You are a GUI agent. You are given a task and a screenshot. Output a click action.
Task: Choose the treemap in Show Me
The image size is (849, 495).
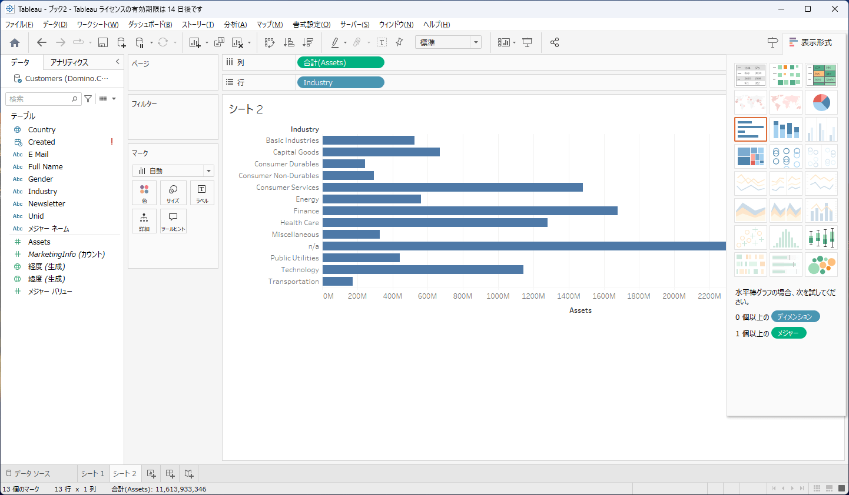751,156
